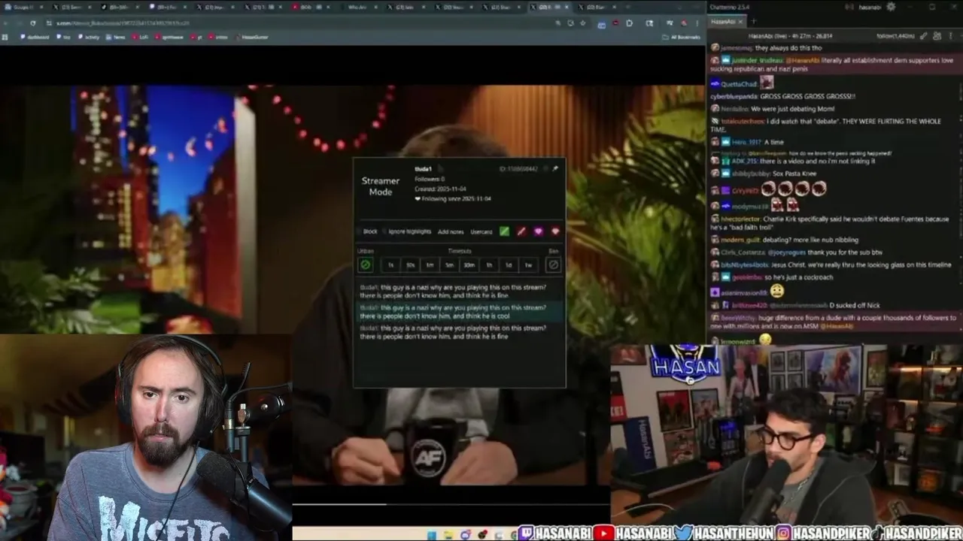963x541 pixels.
Task: Click the bookmark star in address bar
Action: [x=584, y=23]
